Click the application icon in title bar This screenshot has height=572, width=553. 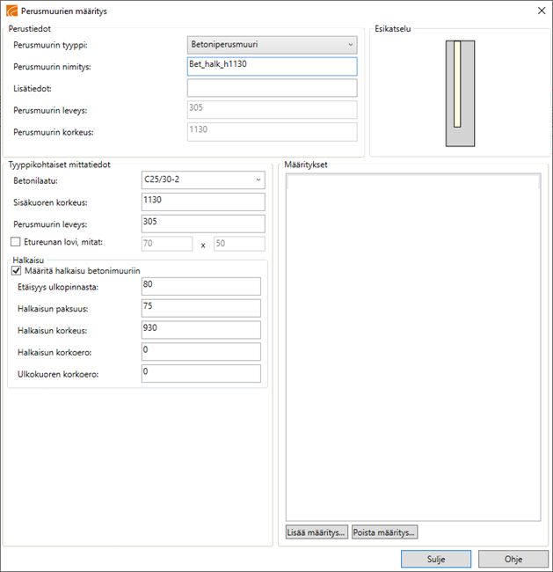tap(11, 11)
